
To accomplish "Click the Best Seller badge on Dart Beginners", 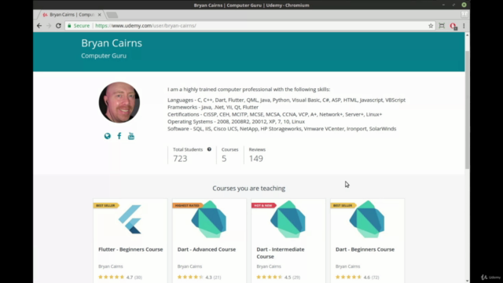I will tap(343, 205).
